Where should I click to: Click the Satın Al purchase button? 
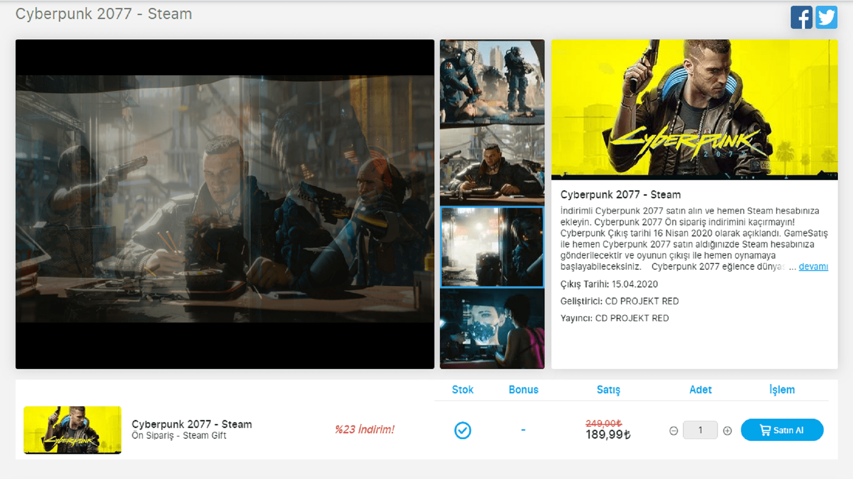pos(782,430)
